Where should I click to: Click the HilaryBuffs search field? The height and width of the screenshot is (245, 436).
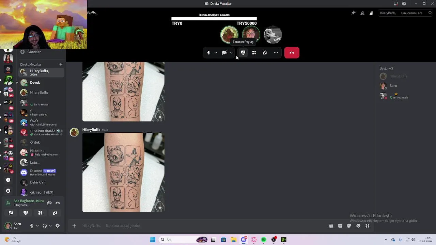(405, 13)
